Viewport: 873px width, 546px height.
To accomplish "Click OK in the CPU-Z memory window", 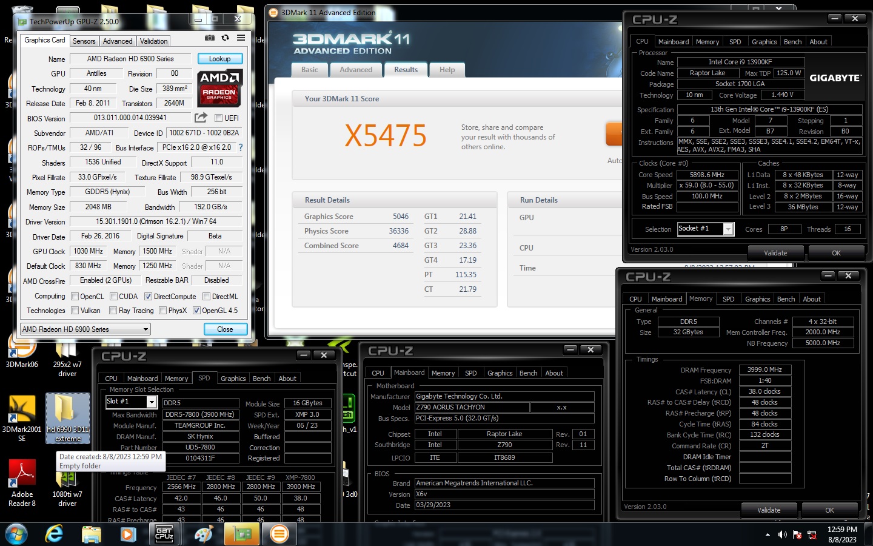I will point(829,510).
